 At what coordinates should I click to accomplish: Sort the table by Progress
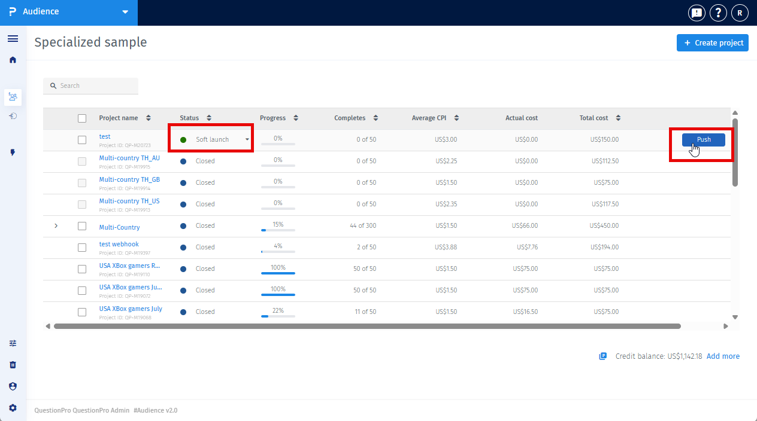(295, 118)
